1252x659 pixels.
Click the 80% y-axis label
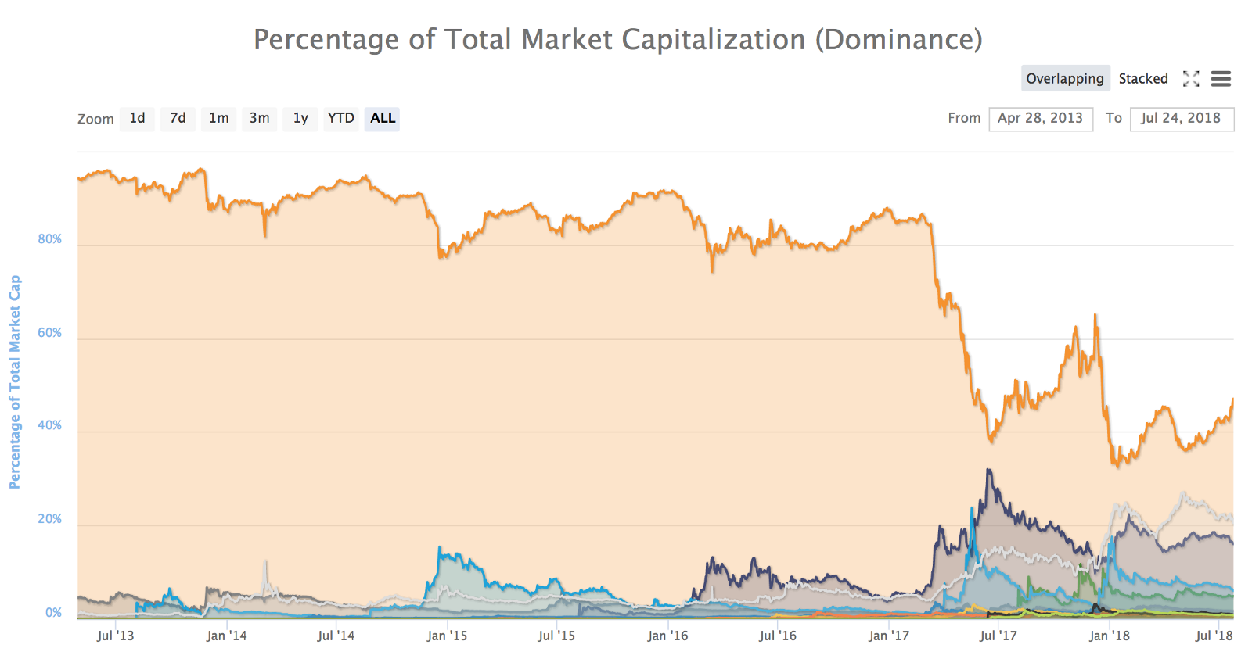pos(50,239)
